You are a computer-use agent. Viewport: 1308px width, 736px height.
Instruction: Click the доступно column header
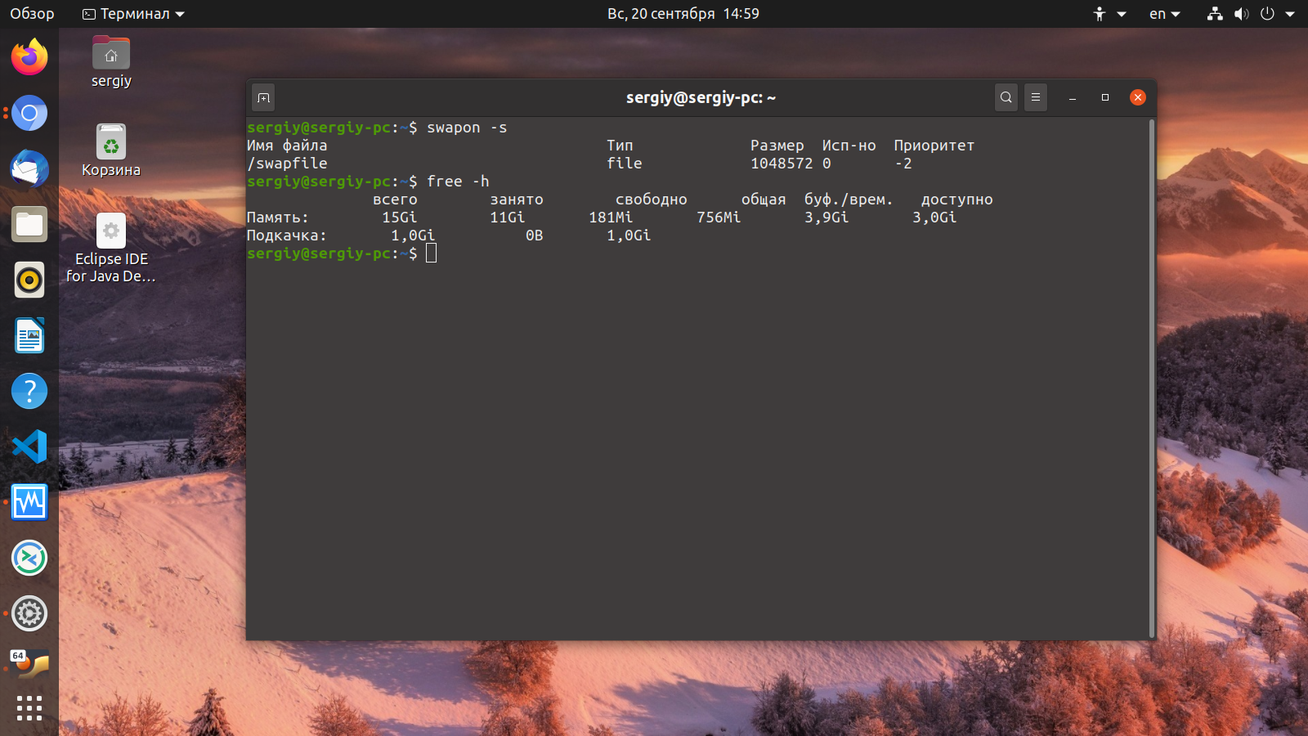click(x=957, y=200)
